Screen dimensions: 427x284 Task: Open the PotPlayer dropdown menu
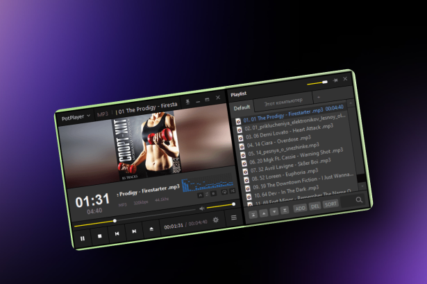[x=76, y=117]
